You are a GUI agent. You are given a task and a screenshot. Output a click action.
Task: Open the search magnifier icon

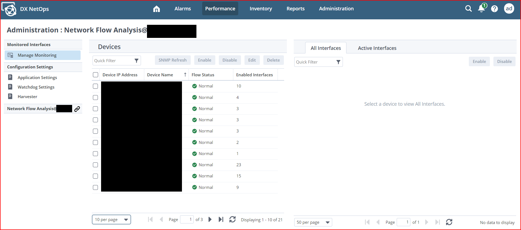(468, 9)
